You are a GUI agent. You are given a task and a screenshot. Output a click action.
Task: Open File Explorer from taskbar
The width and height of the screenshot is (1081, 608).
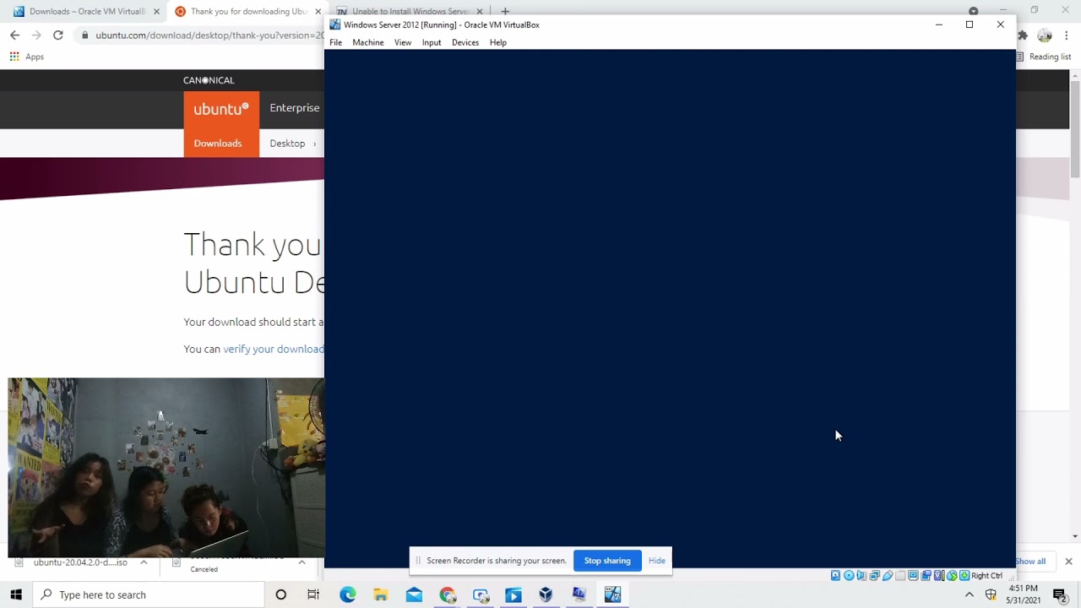point(381,594)
